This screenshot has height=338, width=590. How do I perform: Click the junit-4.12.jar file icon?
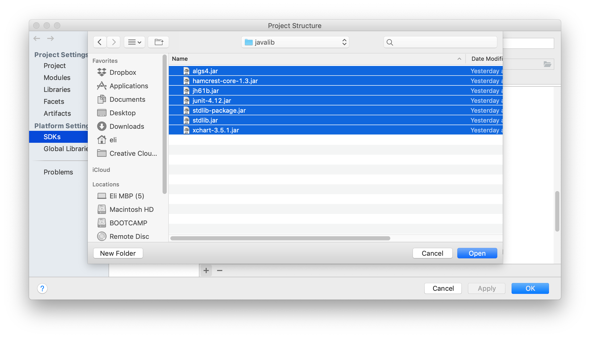click(186, 100)
